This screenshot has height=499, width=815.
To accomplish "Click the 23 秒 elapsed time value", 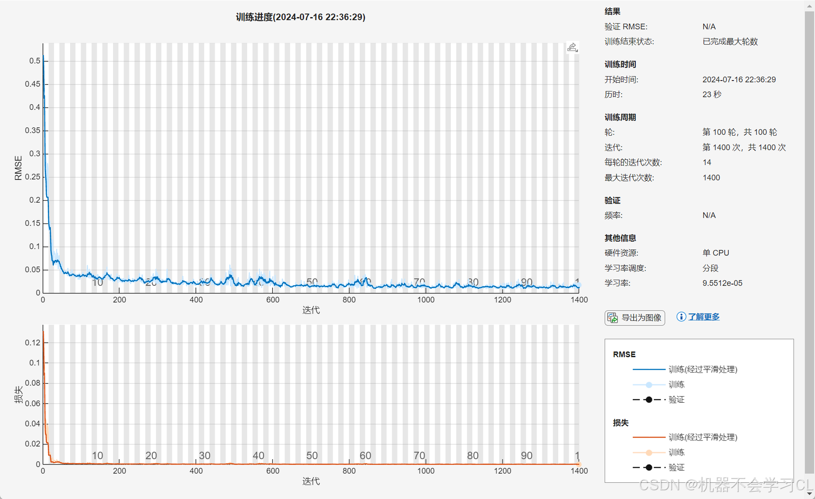I will 712,95.
